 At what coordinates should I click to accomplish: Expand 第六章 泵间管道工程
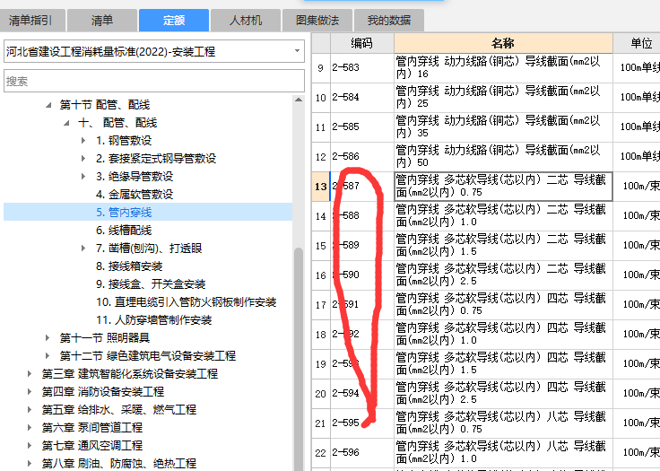[x=30, y=428]
